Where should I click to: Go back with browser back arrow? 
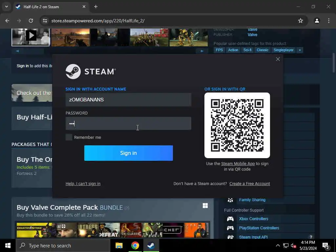point(7,21)
